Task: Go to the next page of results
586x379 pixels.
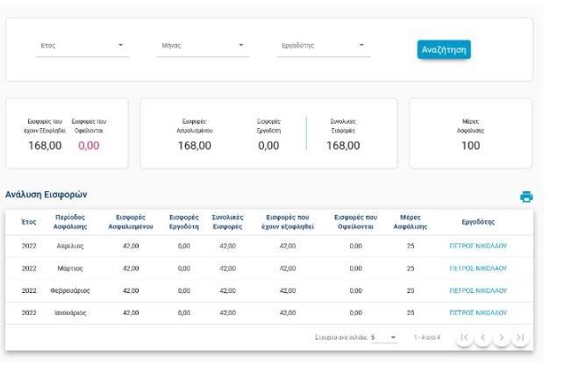Action: pos(501,337)
